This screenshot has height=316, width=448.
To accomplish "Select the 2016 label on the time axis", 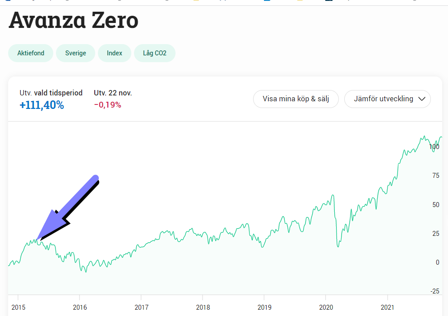I will click(x=80, y=307).
